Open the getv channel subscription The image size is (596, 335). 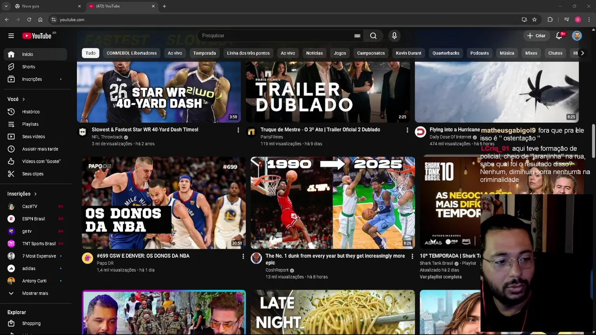coord(35,231)
